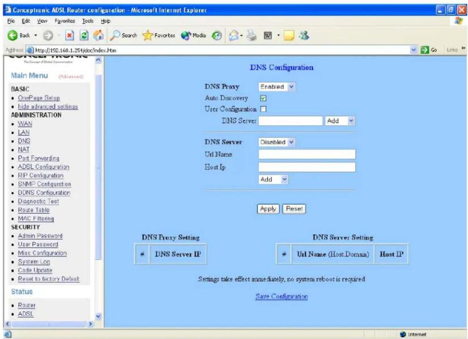Click the Edit page toolbar icon
Viewport: 468px width, 339px height.
point(268,36)
